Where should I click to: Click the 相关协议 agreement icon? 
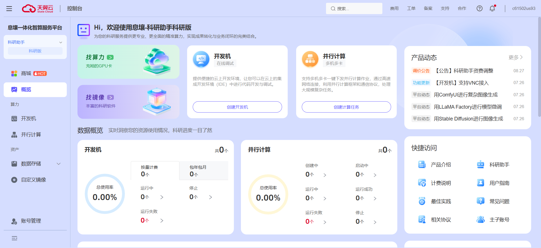tap(422, 220)
